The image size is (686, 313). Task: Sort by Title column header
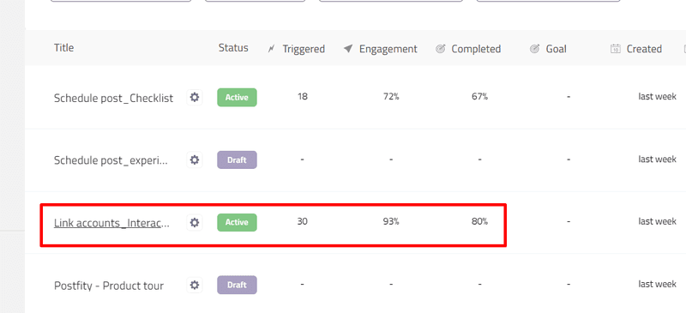63,48
